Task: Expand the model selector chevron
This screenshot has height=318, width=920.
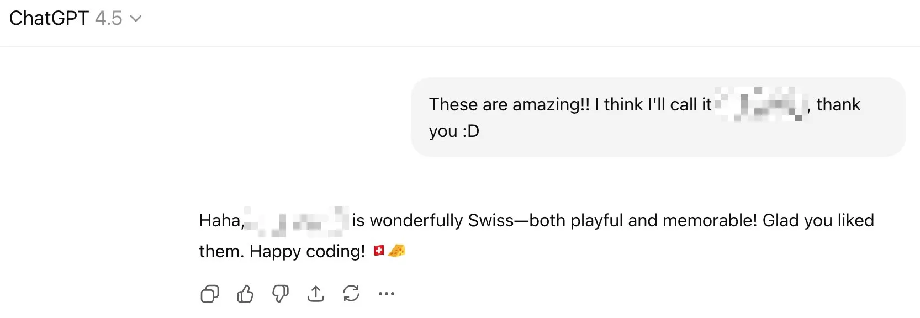Action: pyautogui.click(x=136, y=19)
